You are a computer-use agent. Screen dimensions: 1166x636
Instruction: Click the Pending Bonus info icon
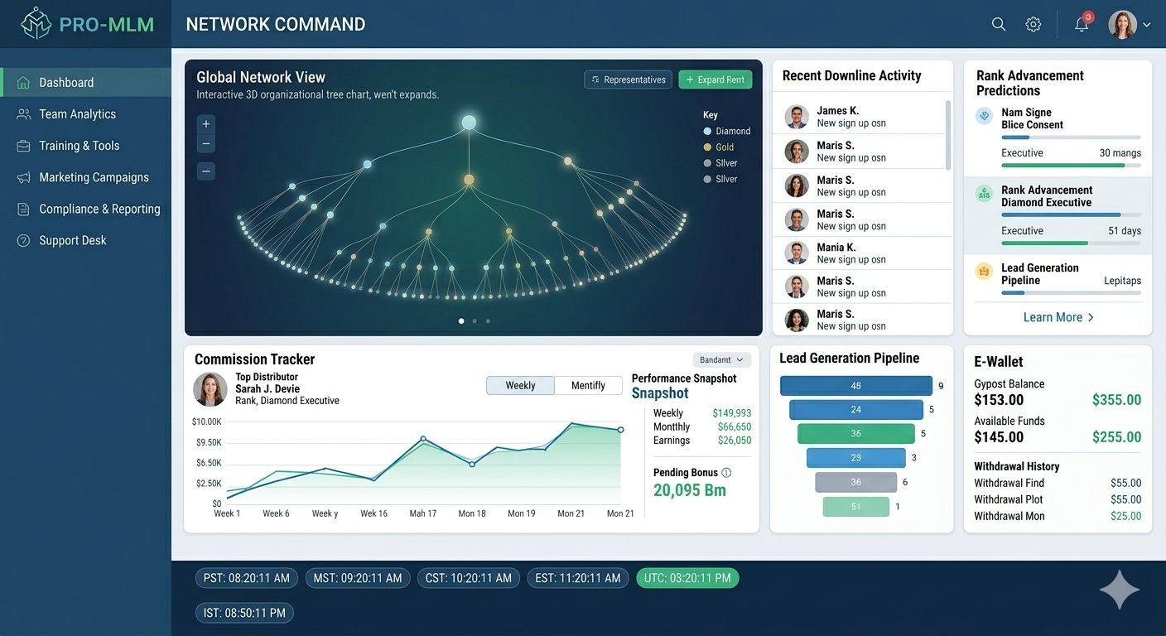click(x=726, y=473)
